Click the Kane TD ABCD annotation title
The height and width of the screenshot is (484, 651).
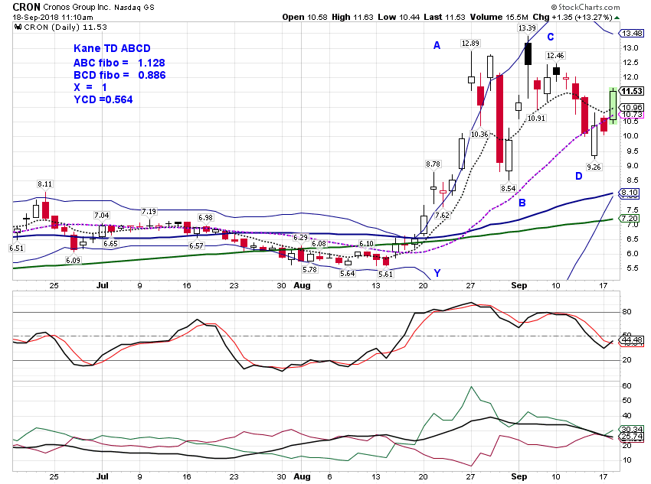pyautogui.click(x=112, y=48)
